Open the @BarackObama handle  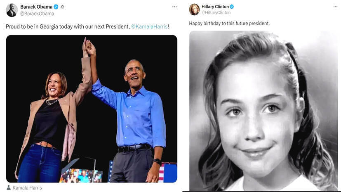[37, 14]
